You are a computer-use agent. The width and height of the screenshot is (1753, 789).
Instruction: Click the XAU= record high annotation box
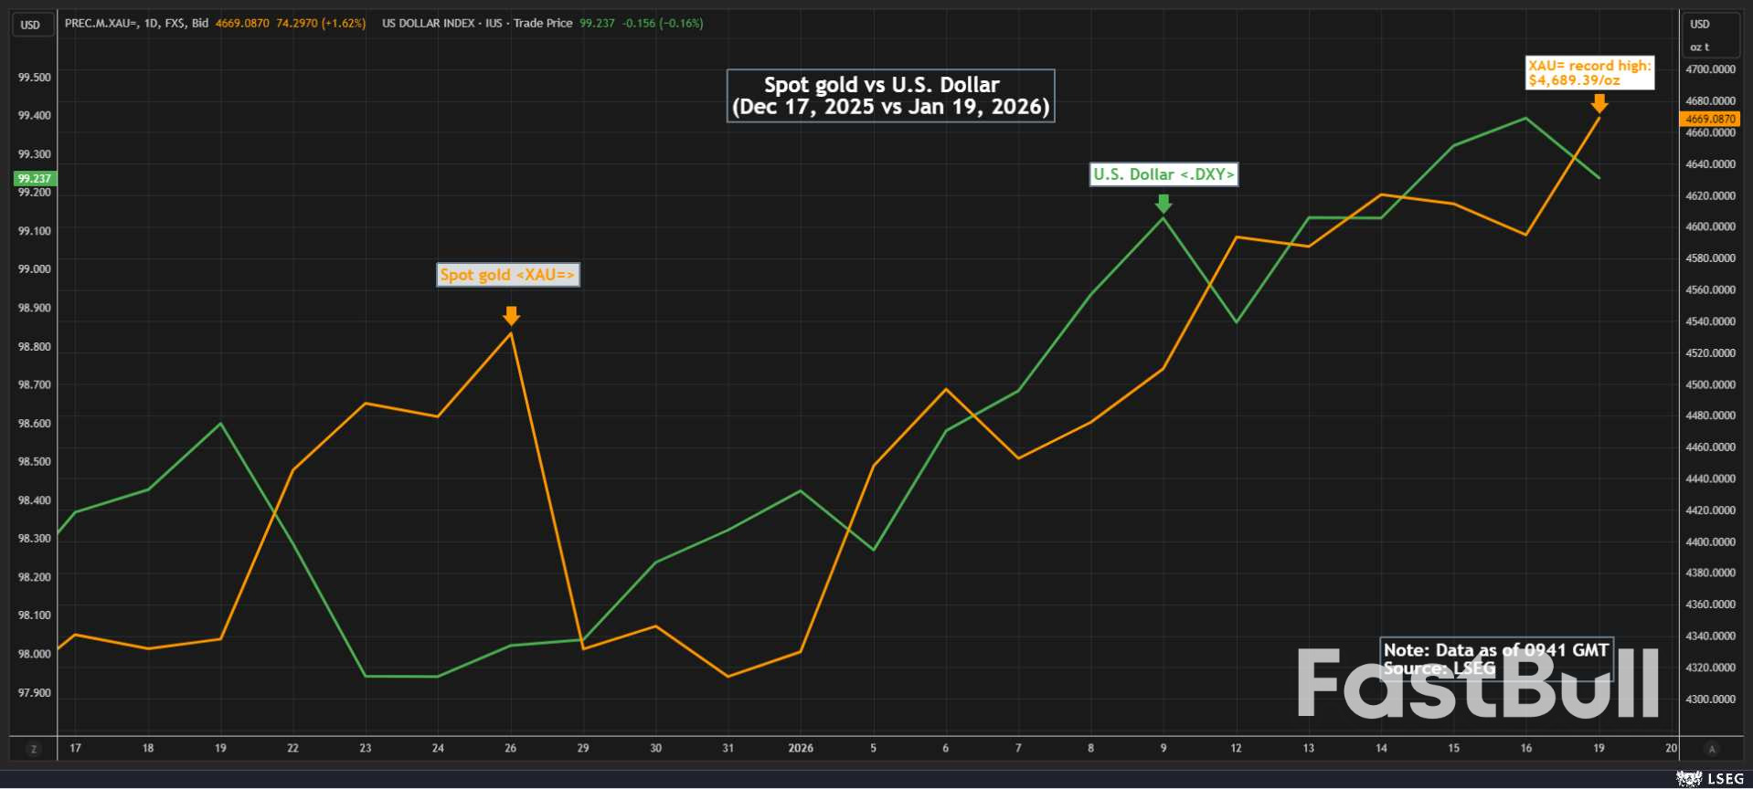[1589, 73]
